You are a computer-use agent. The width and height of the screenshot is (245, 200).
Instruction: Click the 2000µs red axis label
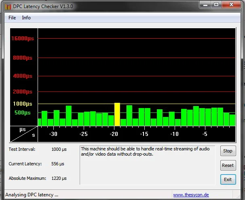pos(23,92)
